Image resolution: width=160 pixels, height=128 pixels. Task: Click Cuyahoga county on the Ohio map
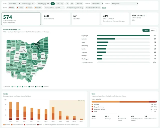(36, 44)
